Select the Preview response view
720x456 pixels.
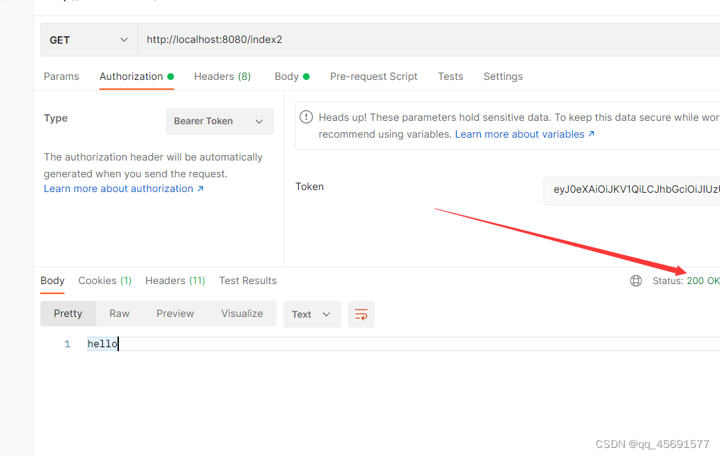point(175,314)
